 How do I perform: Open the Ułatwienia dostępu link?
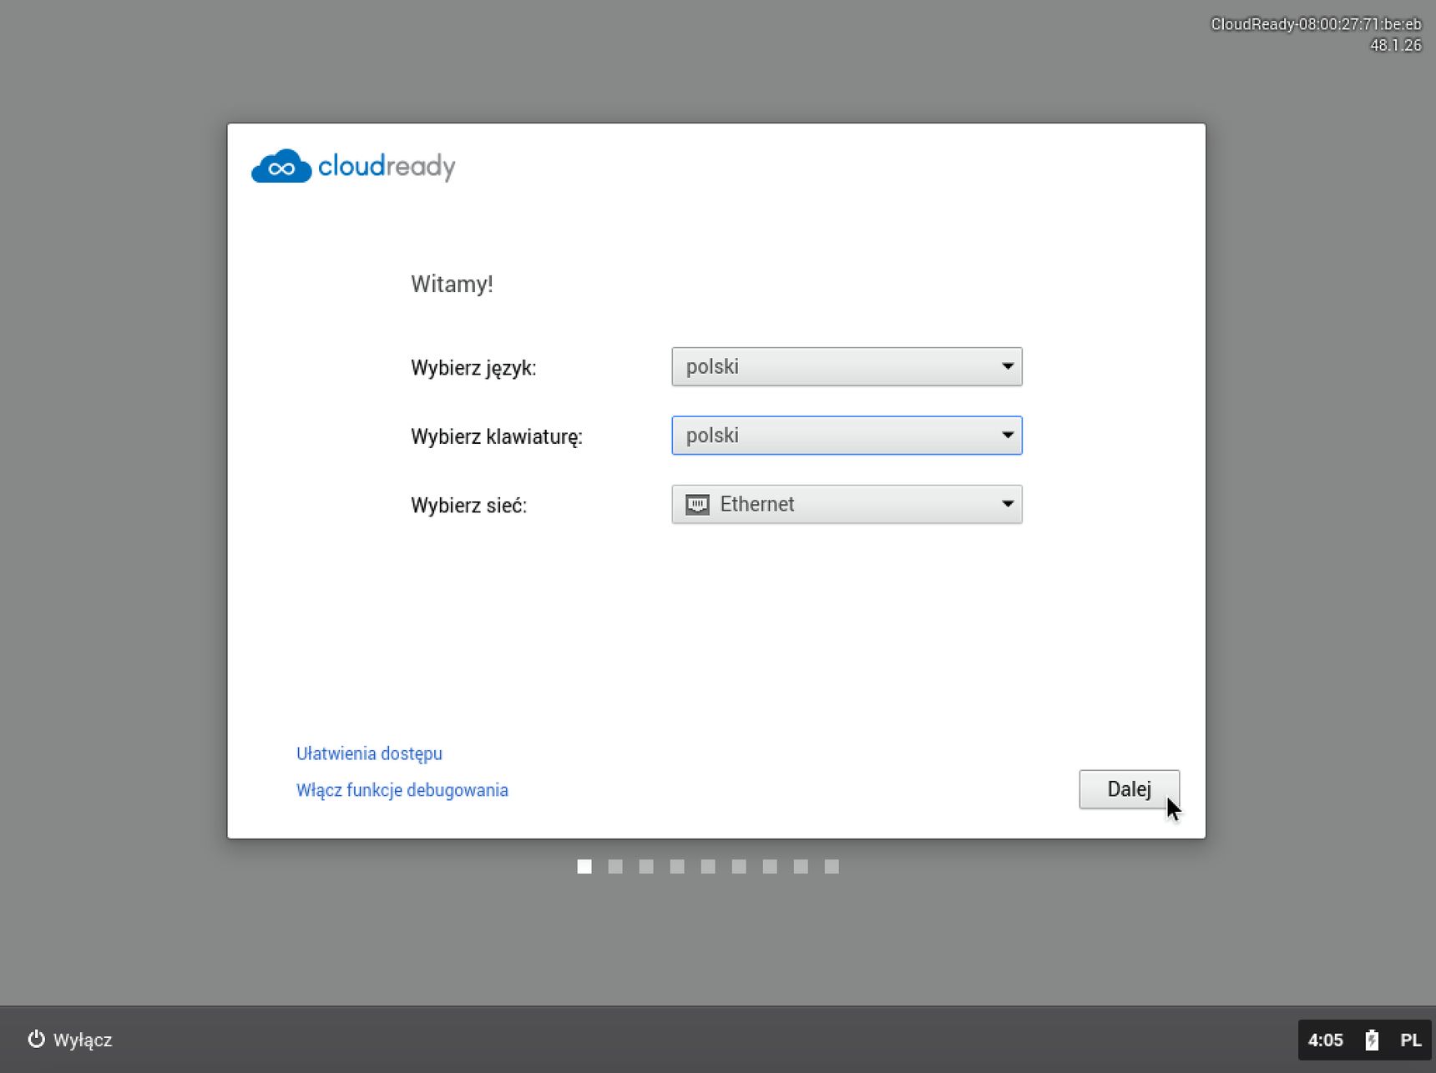pyautogui.click(x=369, y=753)
